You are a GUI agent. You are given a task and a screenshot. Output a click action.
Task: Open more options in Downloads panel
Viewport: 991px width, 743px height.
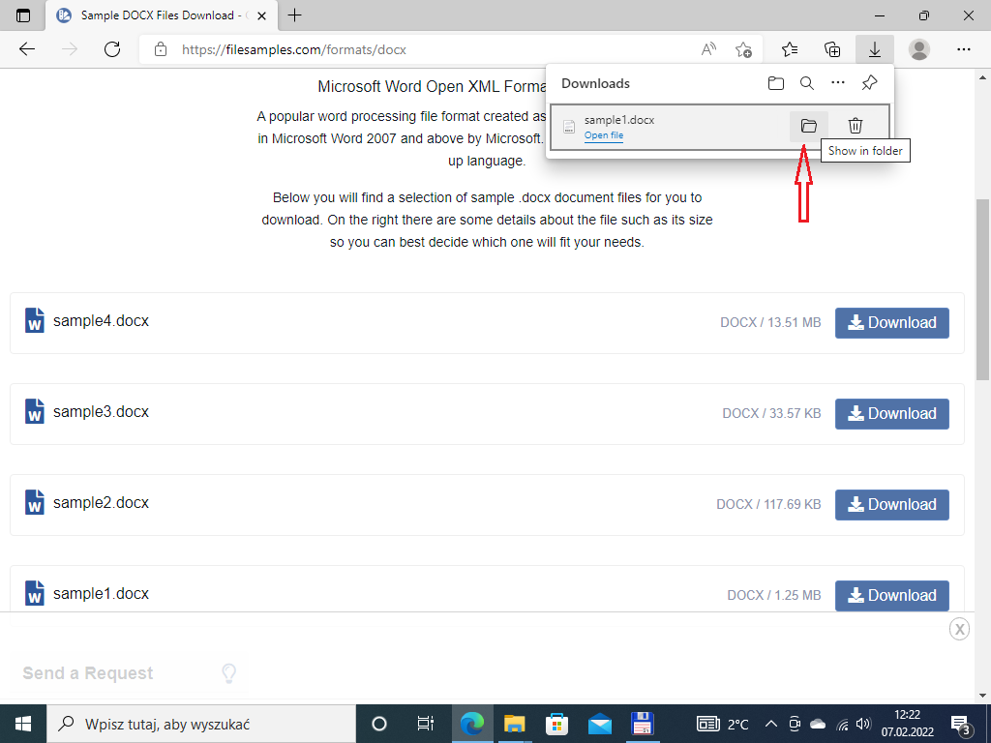[838, 83]
